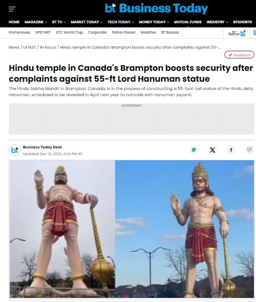Expand the Market Today dropdown
This screenshot has width=256, height=302.
pos(87,22)
